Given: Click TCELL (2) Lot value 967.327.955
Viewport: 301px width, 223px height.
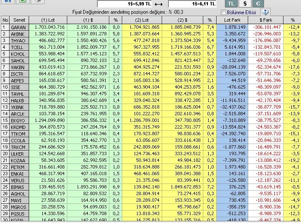Looking at the screenshot, I should click(x=146, y=47).
